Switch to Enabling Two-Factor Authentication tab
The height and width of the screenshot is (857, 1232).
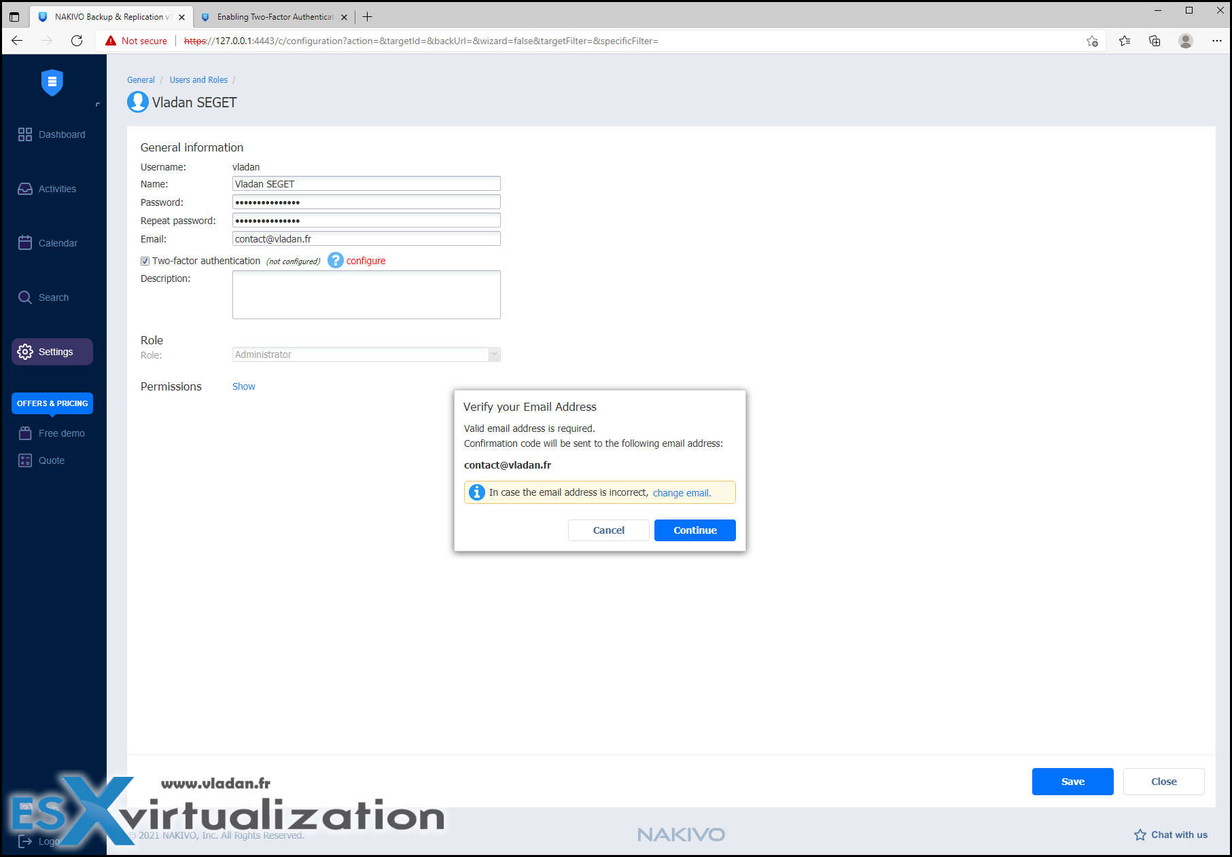tap(275, 17)
